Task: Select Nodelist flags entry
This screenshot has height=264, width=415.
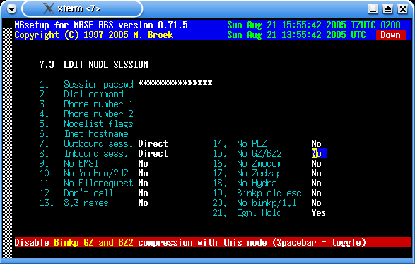Action: (98, 124)
